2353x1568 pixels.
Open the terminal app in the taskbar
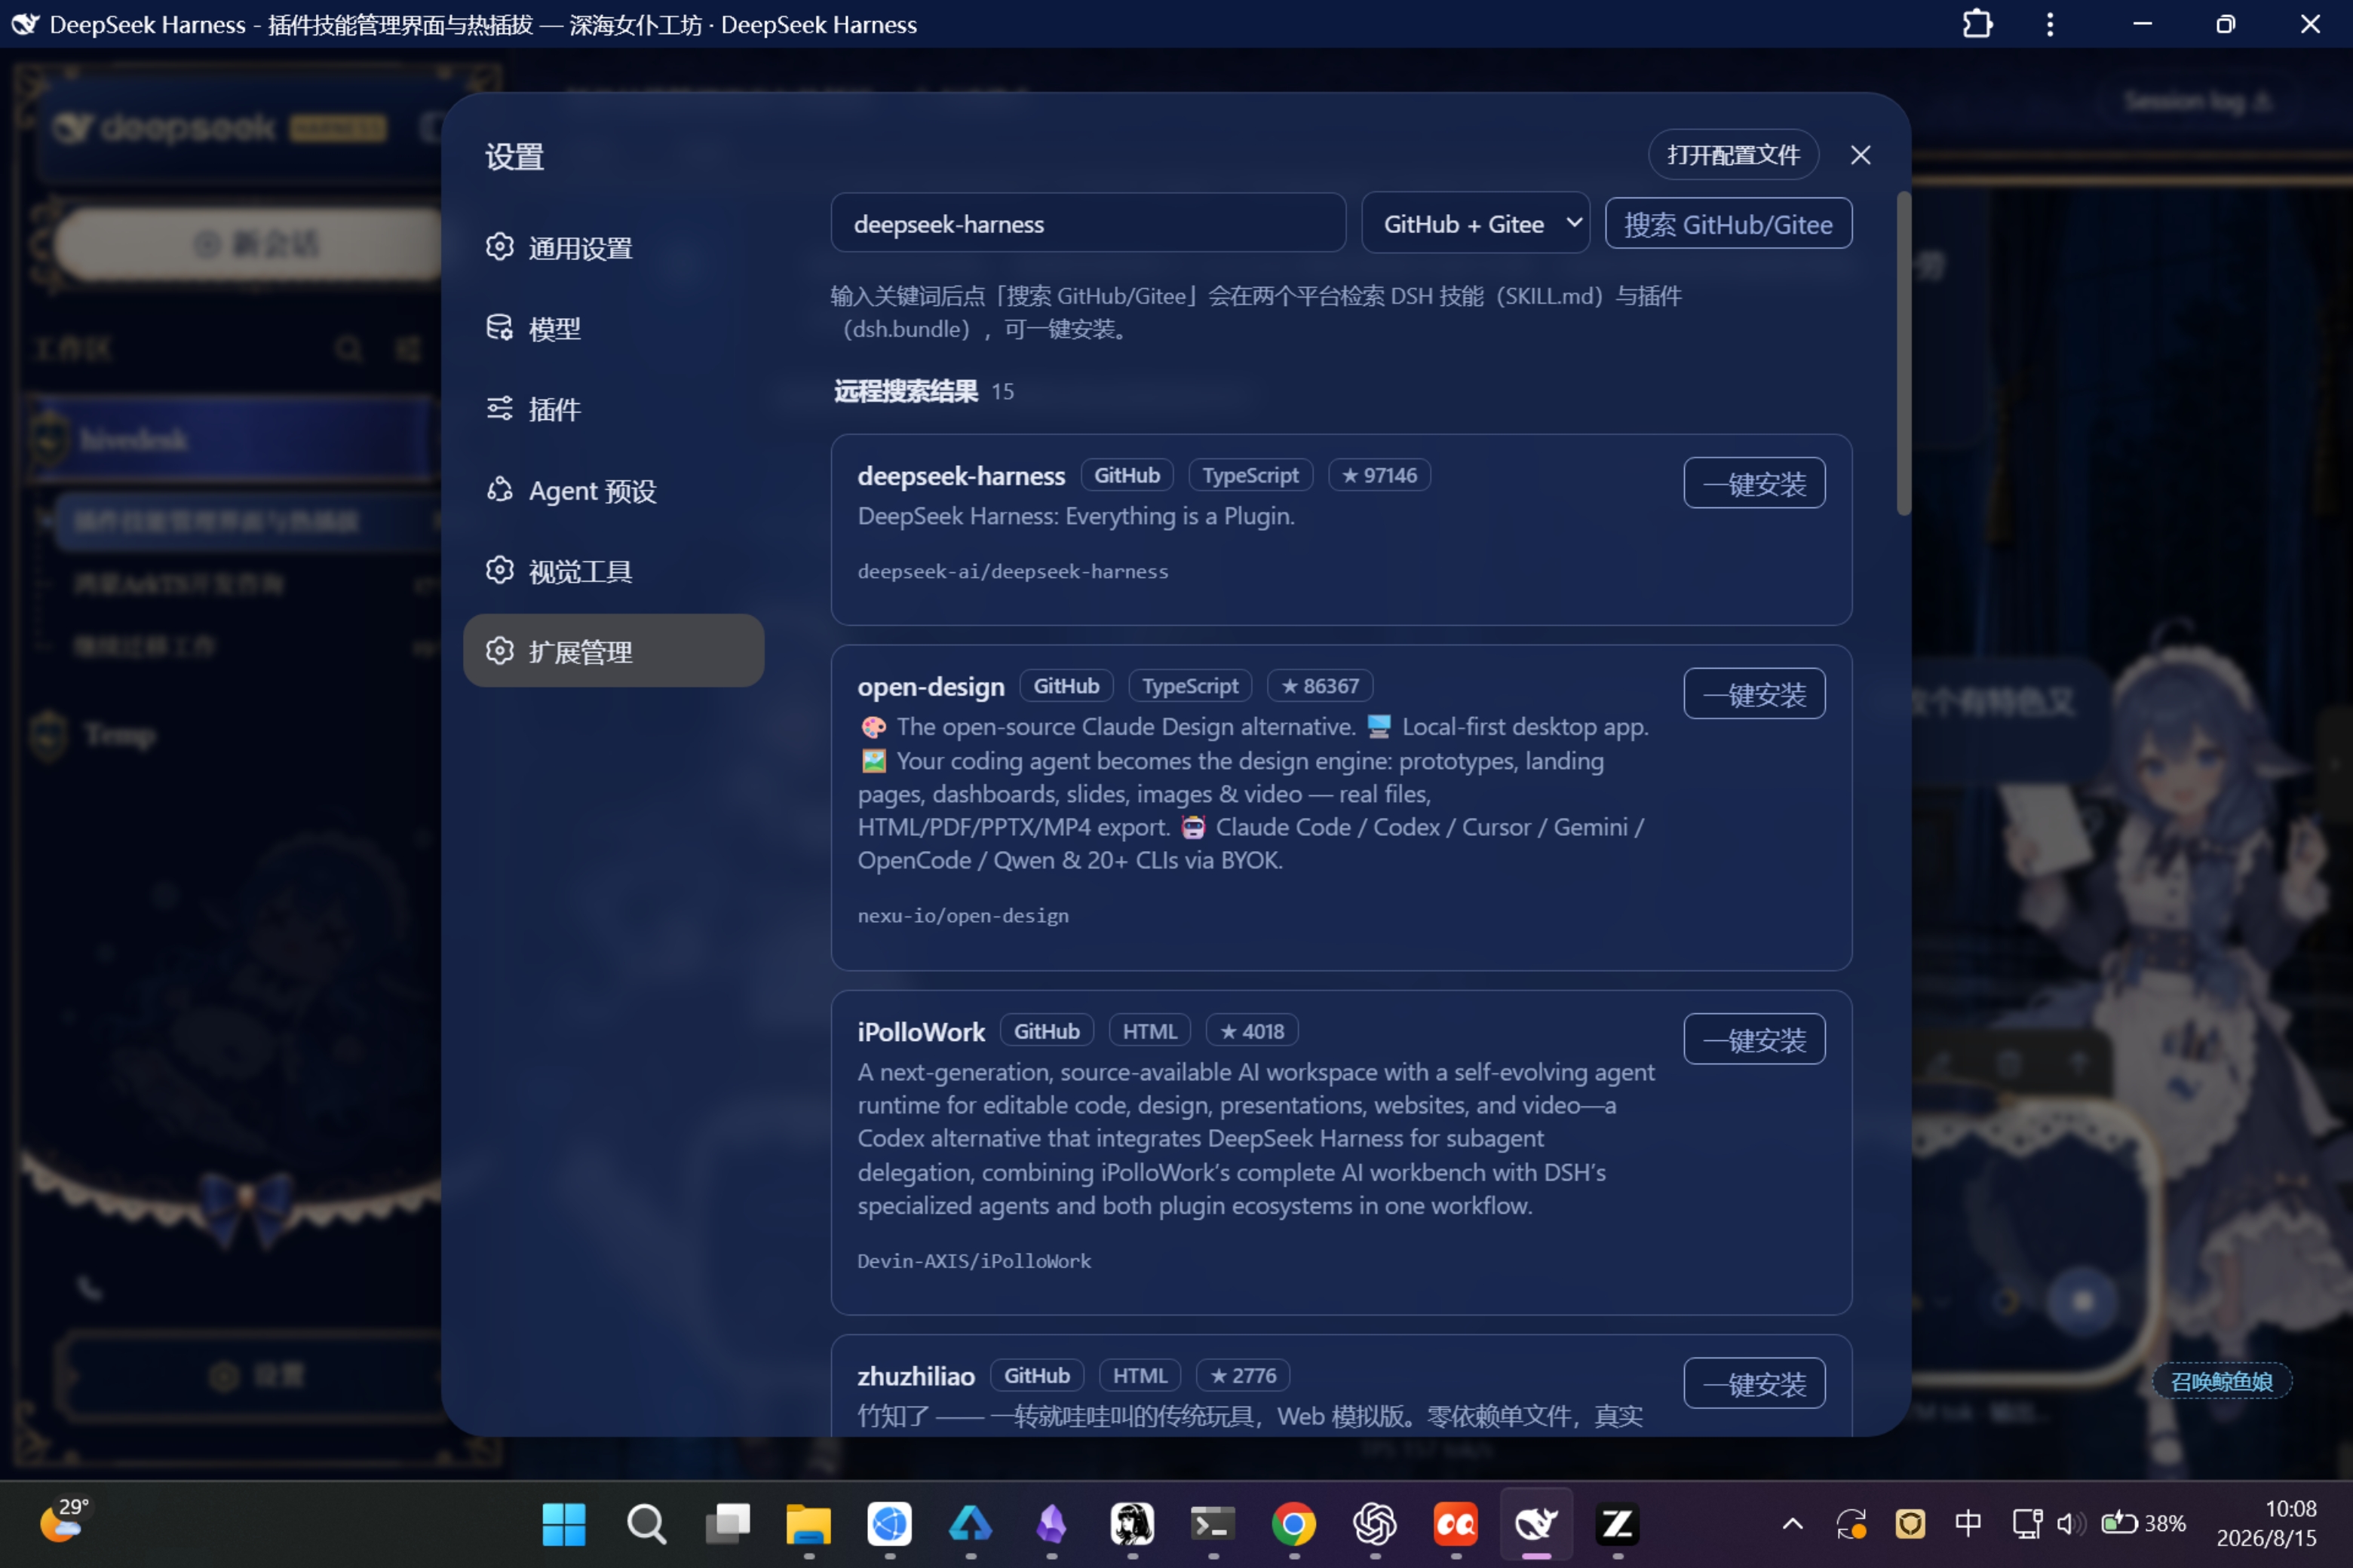1213,1524
